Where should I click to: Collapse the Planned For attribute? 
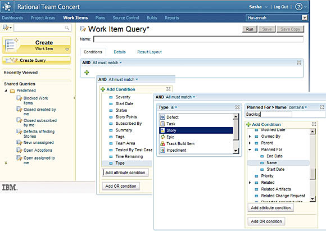250,150
